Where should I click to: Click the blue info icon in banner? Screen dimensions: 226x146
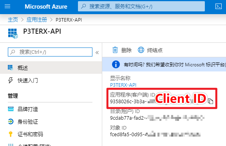116,64
